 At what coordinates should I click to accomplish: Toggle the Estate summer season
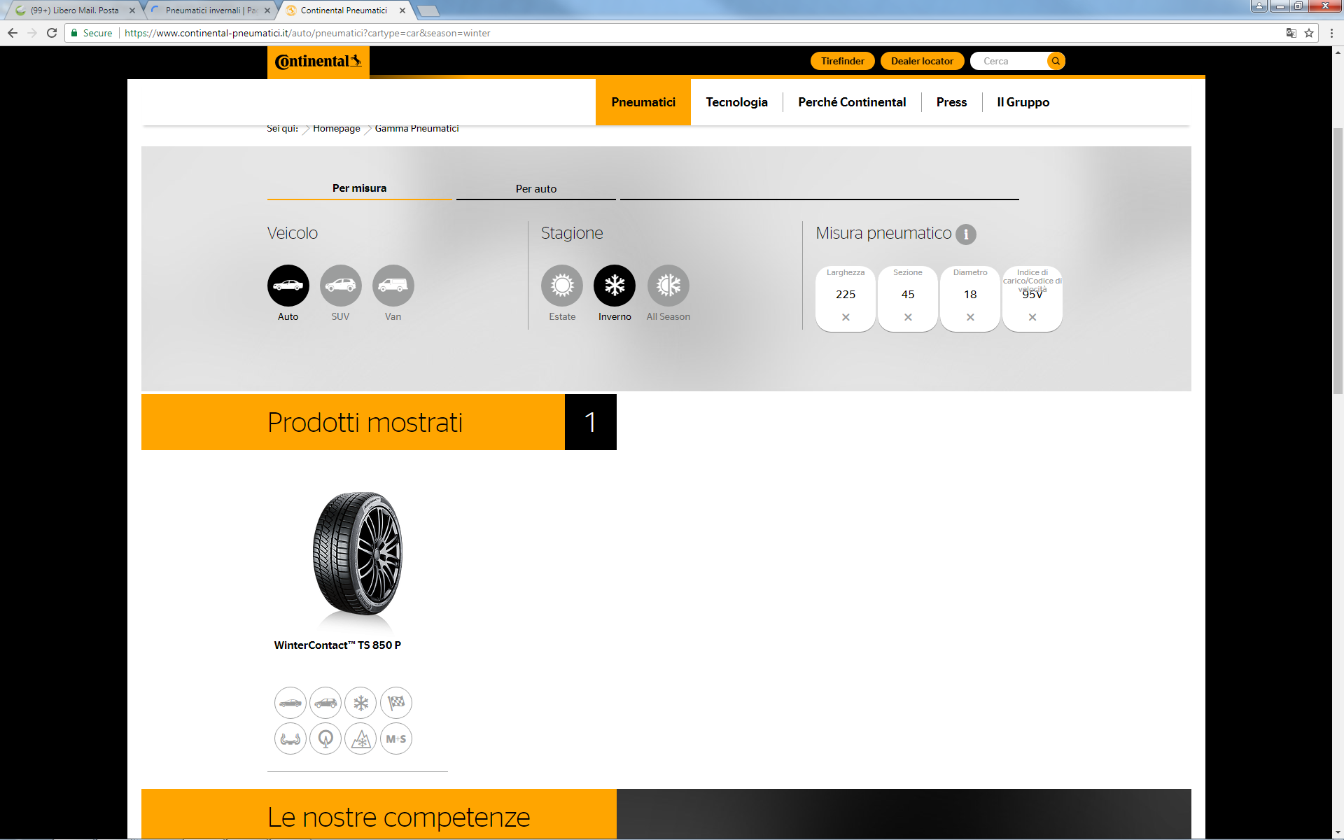tap(561, 286)
